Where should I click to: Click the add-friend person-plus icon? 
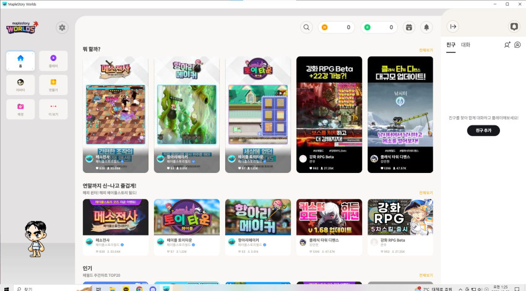click(x=507, y=45)
